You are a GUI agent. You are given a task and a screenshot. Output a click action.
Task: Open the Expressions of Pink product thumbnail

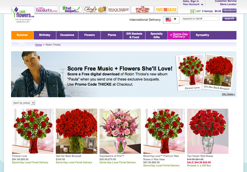120,131
